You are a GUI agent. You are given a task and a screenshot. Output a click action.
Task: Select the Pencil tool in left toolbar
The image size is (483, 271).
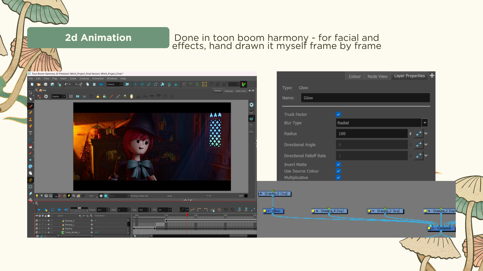(x=30, y=113)
